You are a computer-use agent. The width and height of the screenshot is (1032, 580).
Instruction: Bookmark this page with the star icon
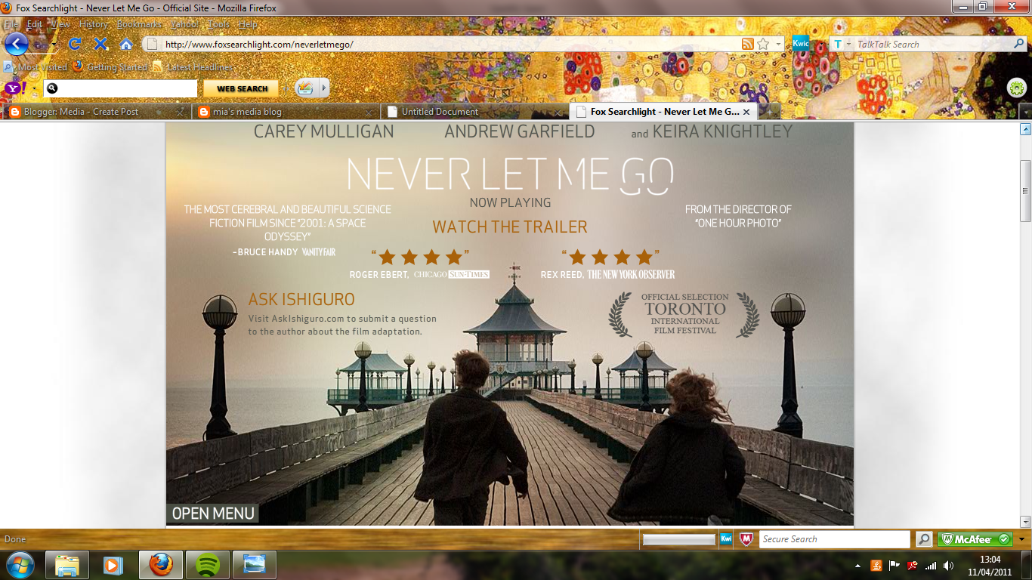coord(763,44)
